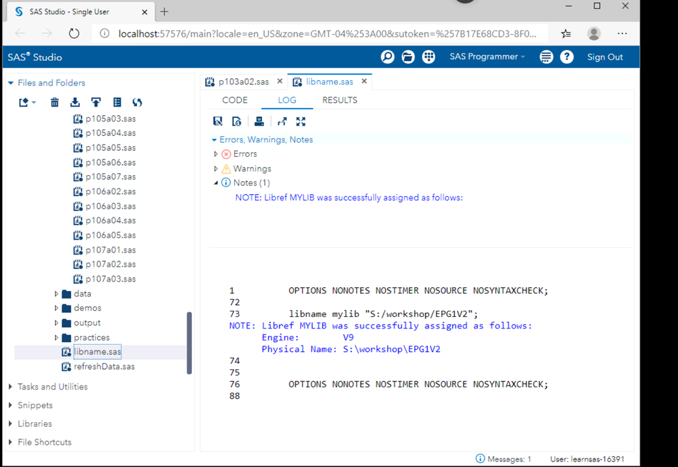Collapse the Notes (1) node

pyautogui.click(x=216, y=183)
